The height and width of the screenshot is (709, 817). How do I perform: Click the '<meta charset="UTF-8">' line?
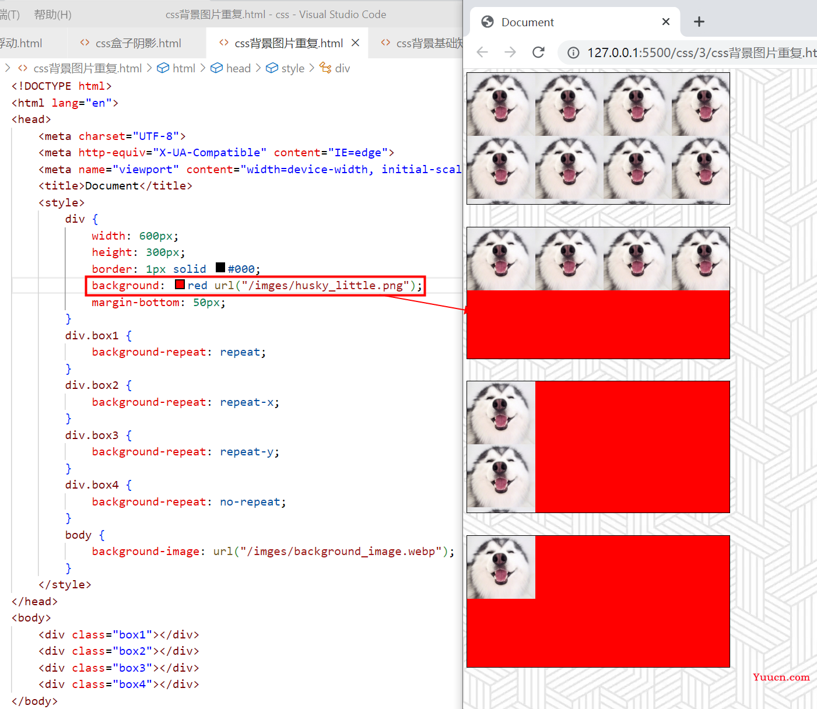(x=112, y=136)
